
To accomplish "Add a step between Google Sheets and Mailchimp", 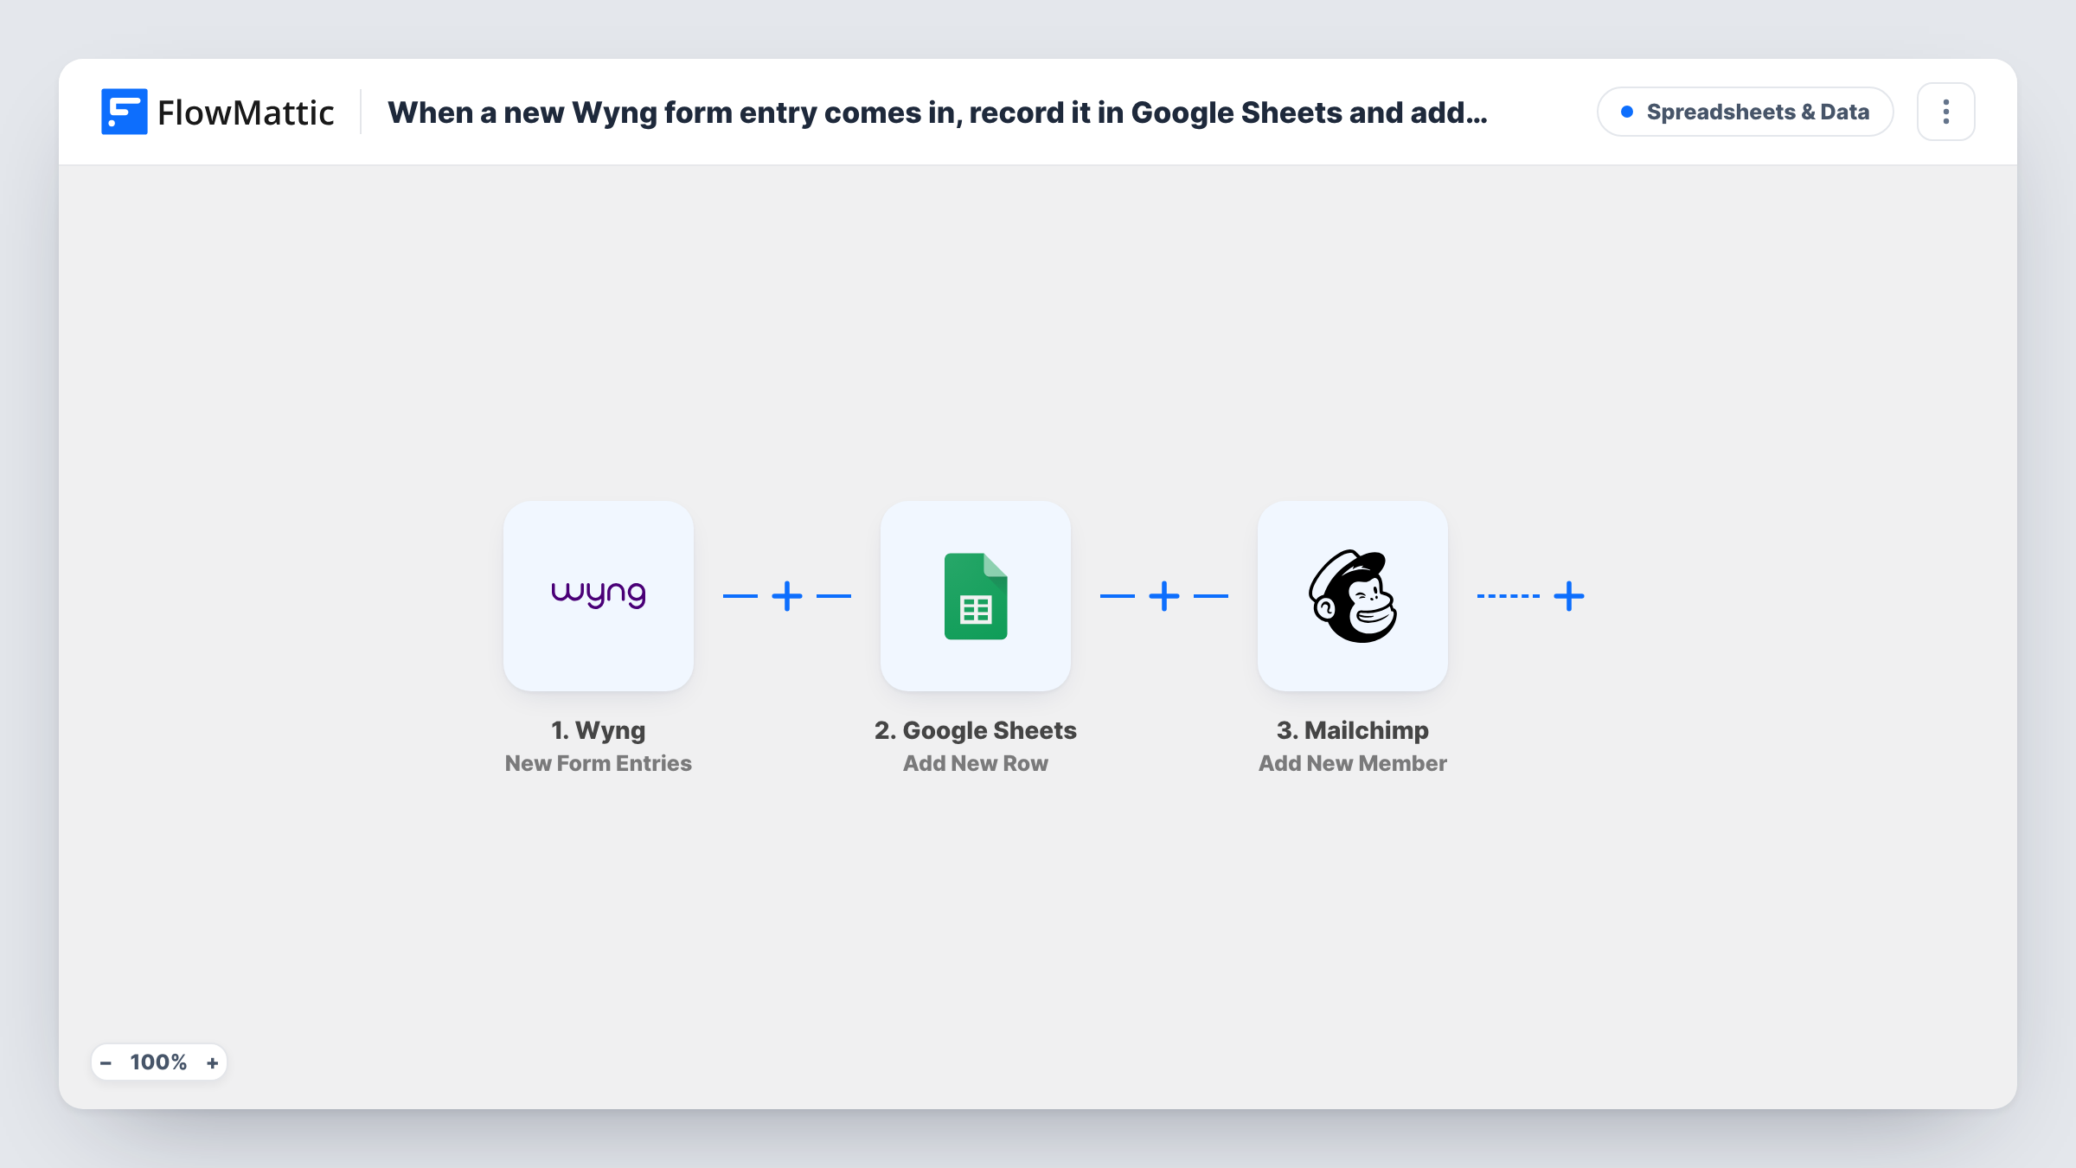I will tap(1164, 596).
